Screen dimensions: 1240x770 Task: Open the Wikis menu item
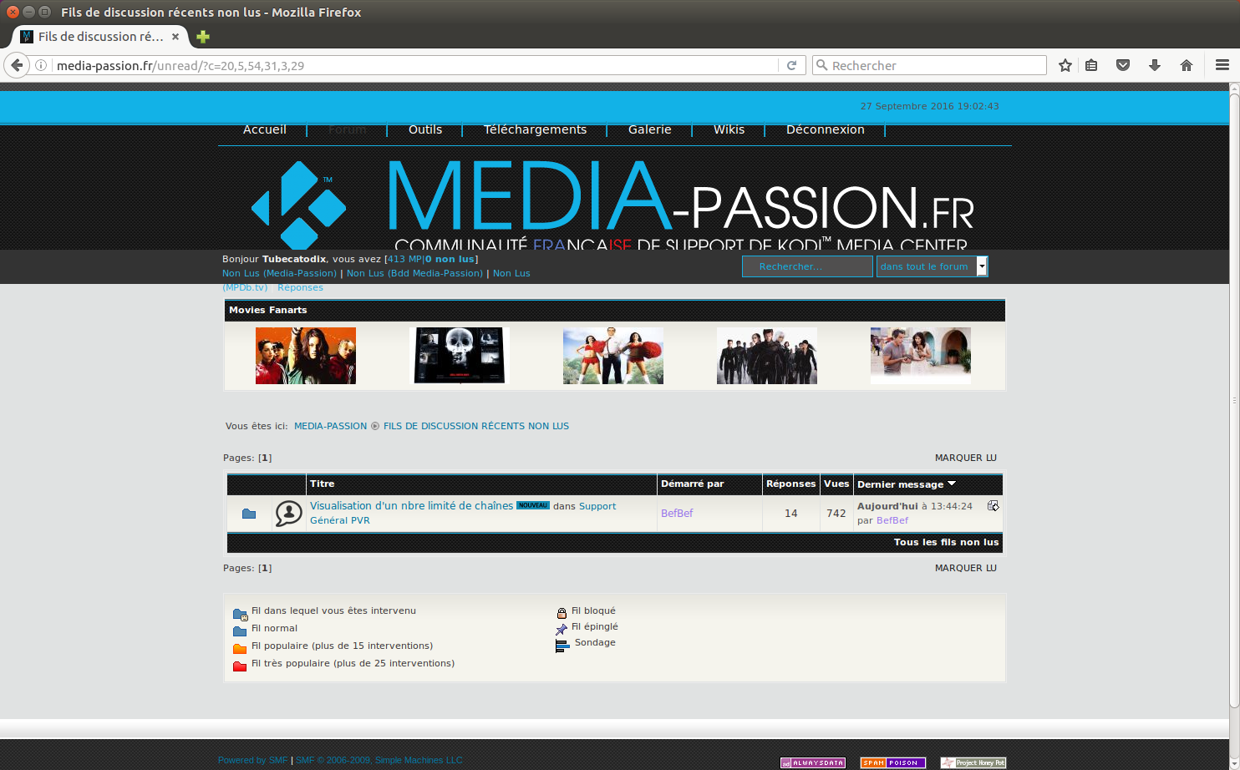point(729,129)
